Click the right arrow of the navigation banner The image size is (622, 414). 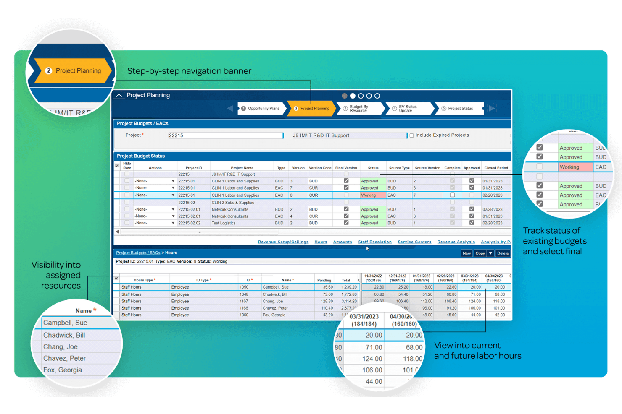[492, 108]
